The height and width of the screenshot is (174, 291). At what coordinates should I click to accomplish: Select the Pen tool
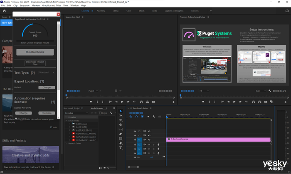[x=121, y=134]
